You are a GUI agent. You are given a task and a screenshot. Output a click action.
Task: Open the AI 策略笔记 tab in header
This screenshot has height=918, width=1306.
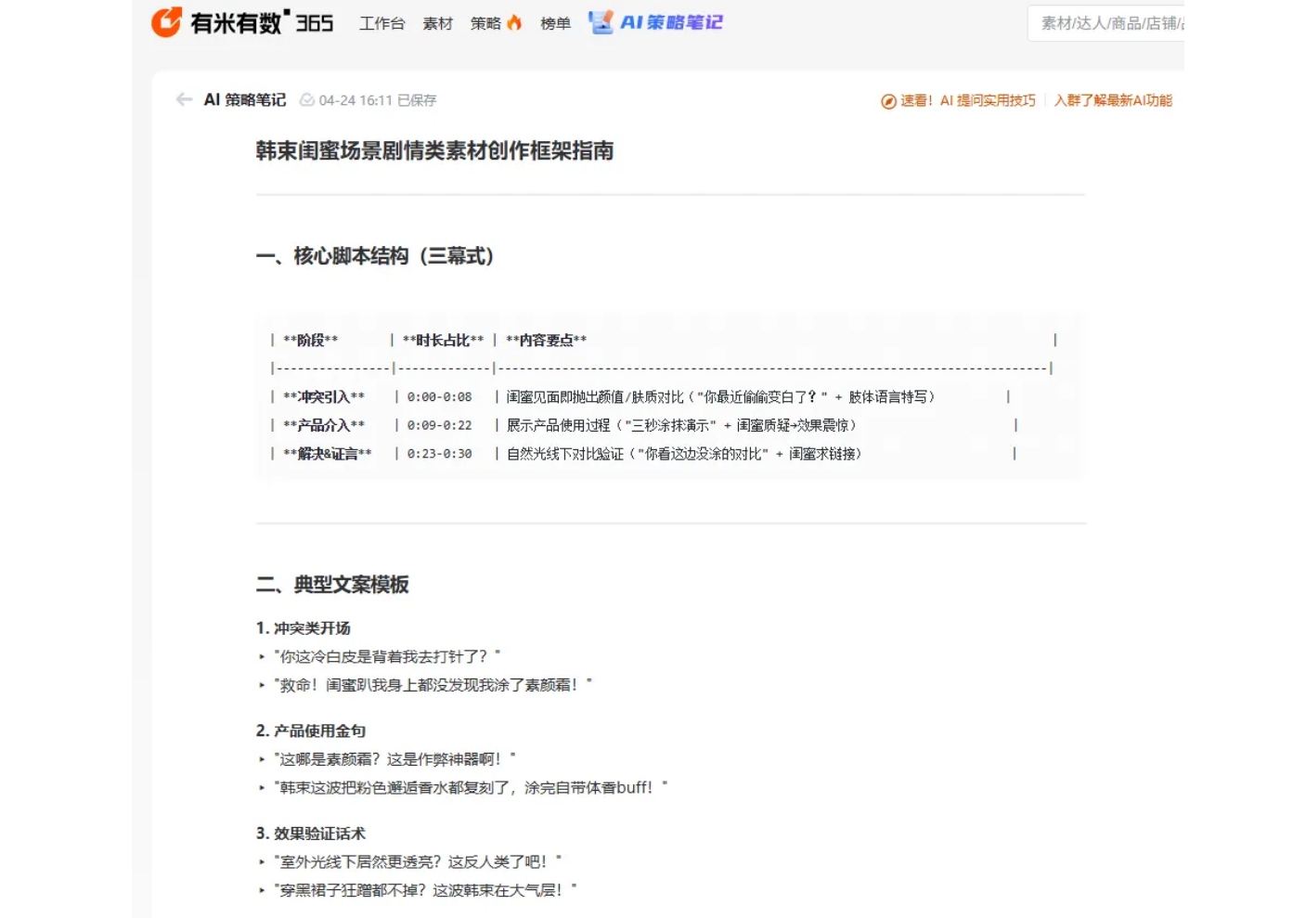671,22
